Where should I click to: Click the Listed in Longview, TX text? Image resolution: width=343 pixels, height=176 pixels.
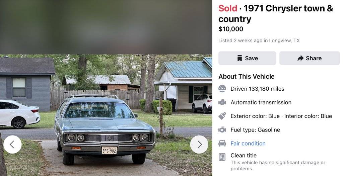coord(259,40)
